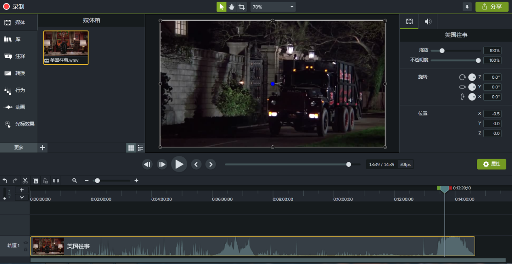Select the 美国往事.wmv thumbnail in media bin

click(x=66, y=48)
